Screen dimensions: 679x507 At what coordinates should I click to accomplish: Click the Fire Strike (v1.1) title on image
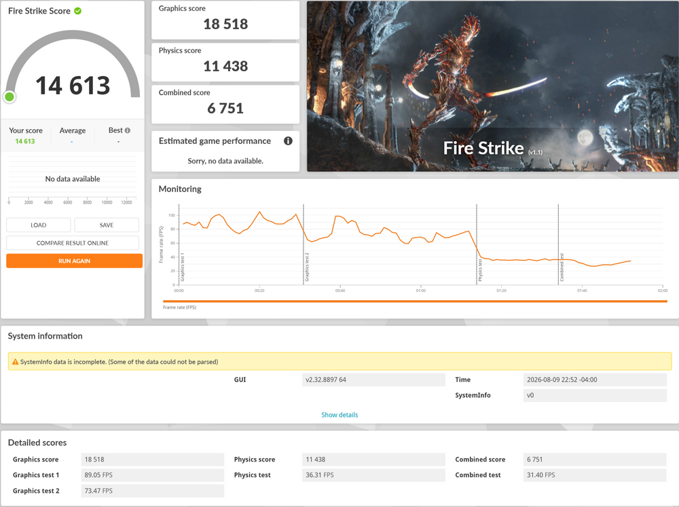[x=493, y=149]
